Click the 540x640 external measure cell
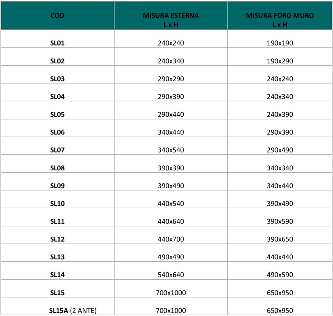 pos(171,275)
